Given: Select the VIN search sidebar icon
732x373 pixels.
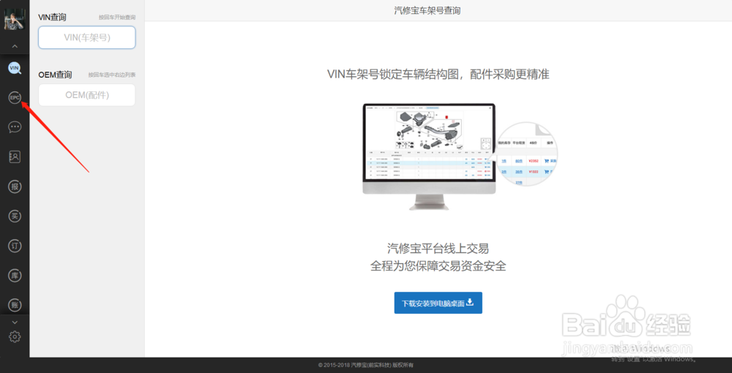Looking at the screenshot, I should click(x=15, y=68).
